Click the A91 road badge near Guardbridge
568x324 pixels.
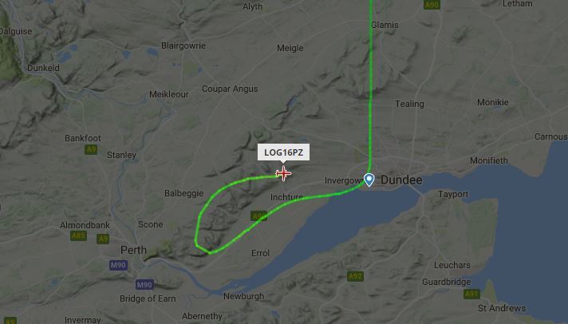coord(471,294)
